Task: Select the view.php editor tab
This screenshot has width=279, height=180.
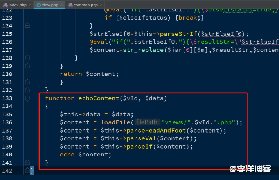Action: 51,5
